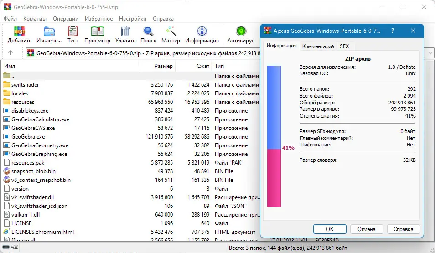
Task: Click the drive icon in status bar
Action: [6, 247]
